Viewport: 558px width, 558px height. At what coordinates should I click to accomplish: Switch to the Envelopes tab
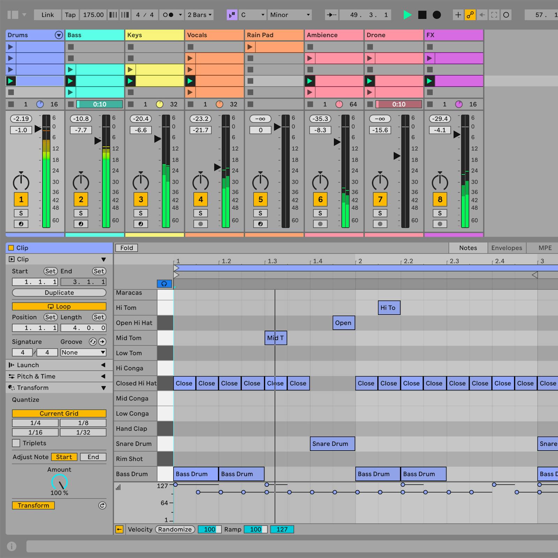coord(506,248)
